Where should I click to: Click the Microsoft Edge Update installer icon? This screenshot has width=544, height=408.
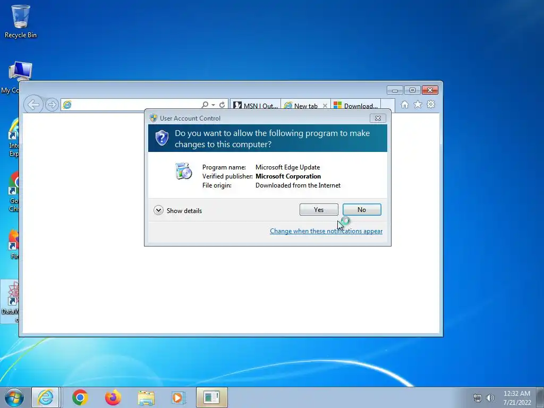click(183, 171)
